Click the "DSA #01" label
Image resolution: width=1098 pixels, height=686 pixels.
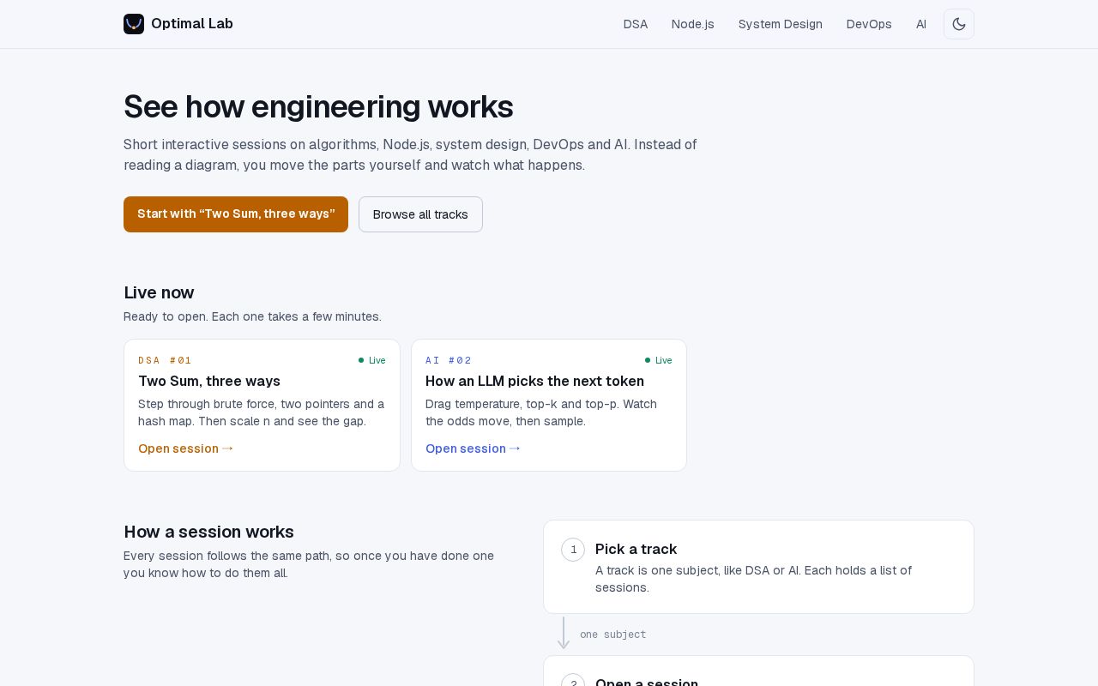click(166, 360)
